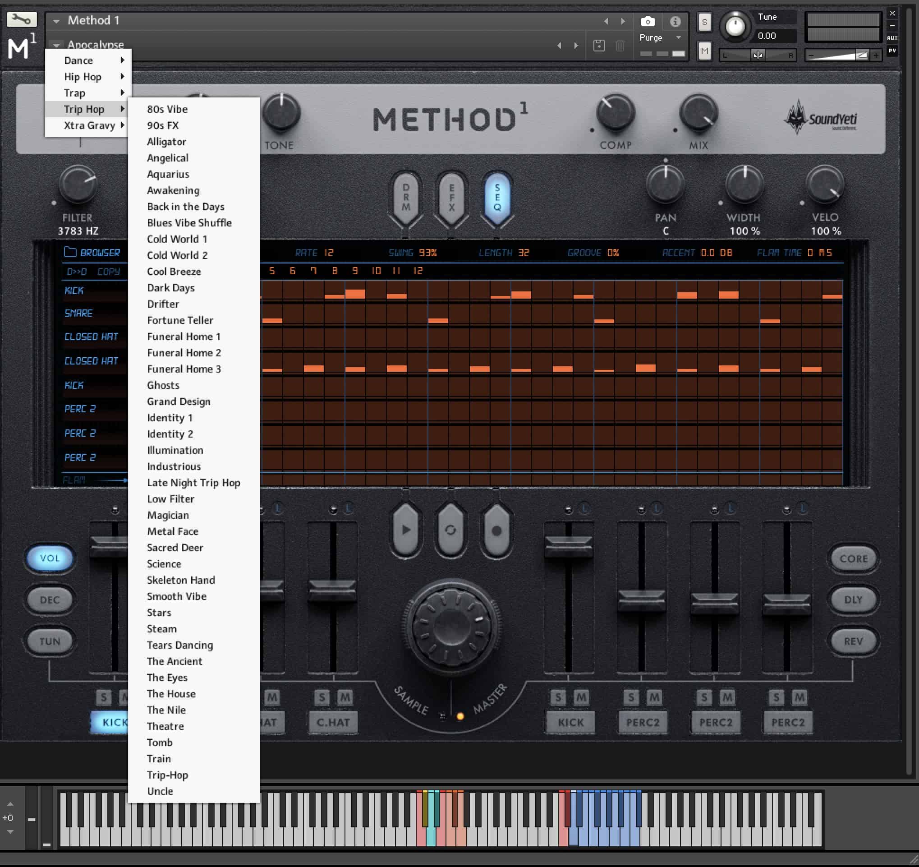The width and height of the screenshot is (919, 867).
Task: Open the sequencer BROWSER folder icon
Action: click(x=70, y=252)
